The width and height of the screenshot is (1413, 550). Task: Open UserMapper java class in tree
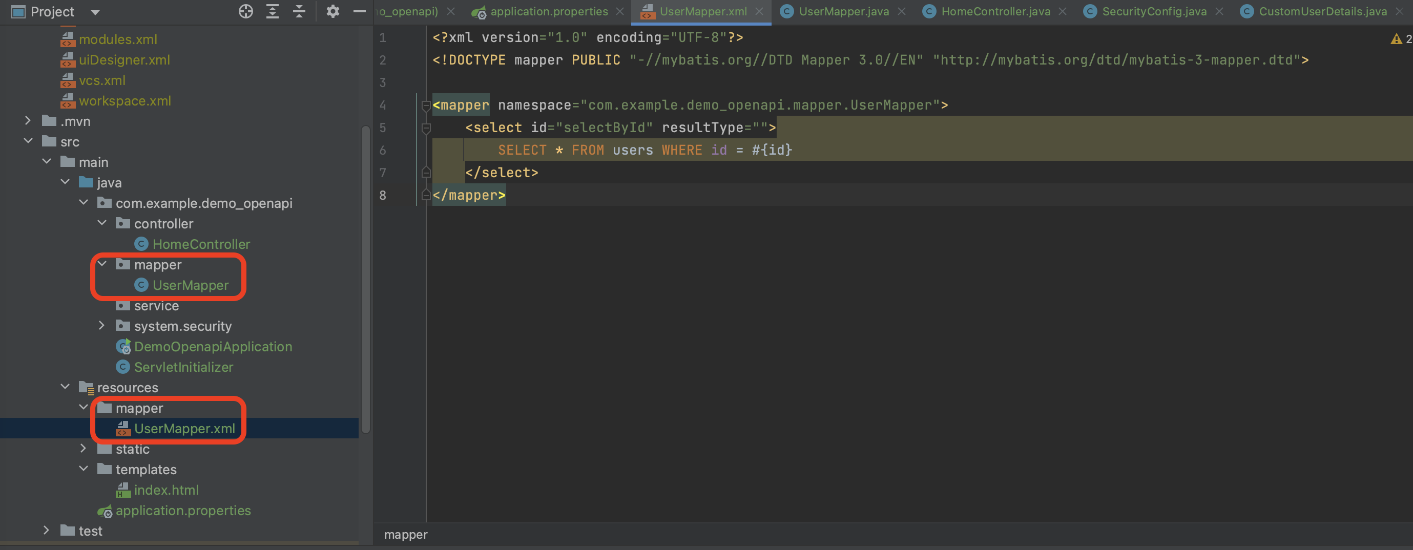pyautogui.click(x=190, y=285)
